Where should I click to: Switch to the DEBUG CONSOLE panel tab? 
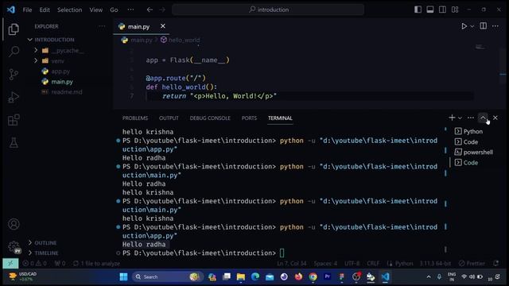(210, 118)
